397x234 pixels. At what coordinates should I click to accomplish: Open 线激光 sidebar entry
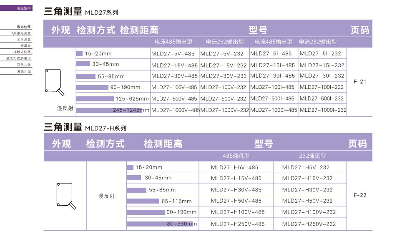click(x=25, y=45)
